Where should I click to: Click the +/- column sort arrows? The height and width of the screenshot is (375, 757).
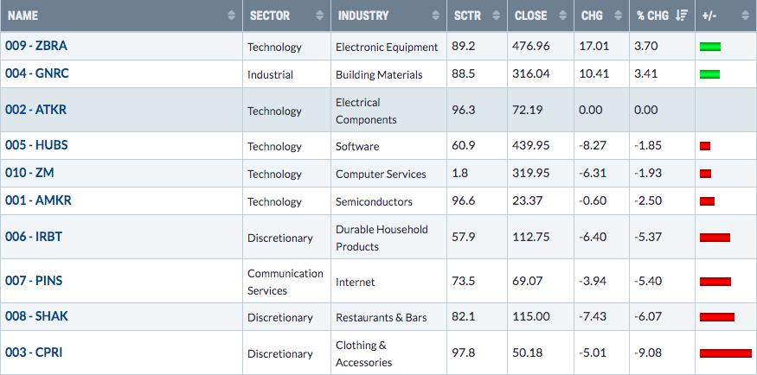746,16
